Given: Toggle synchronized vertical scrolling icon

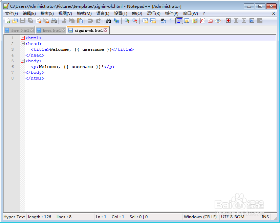Looking at the screenshot, I should click(145, 21).
